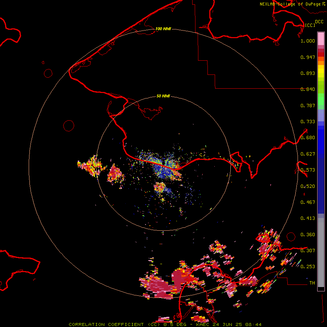The height and width of the screenshot is (327, 327).
Task: Click the 0.520 color scale value
Action: click(308, 186)
